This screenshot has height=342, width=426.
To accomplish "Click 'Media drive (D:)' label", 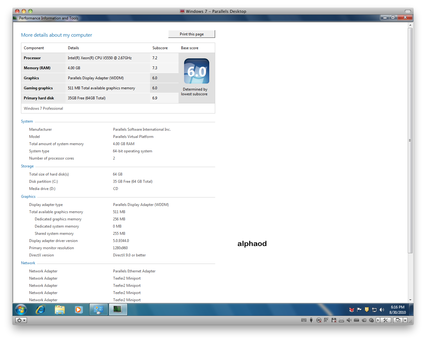I will [x=42, y=189].
